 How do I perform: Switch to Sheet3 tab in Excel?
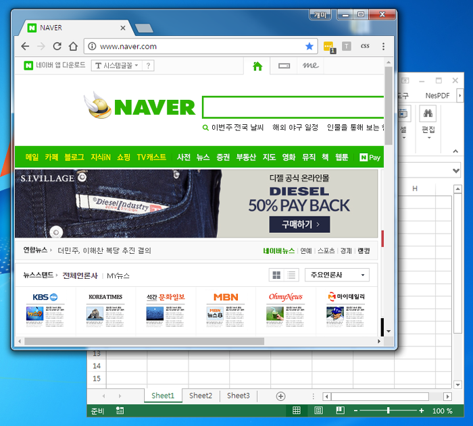pyautogui.click(x=239, y=396)
